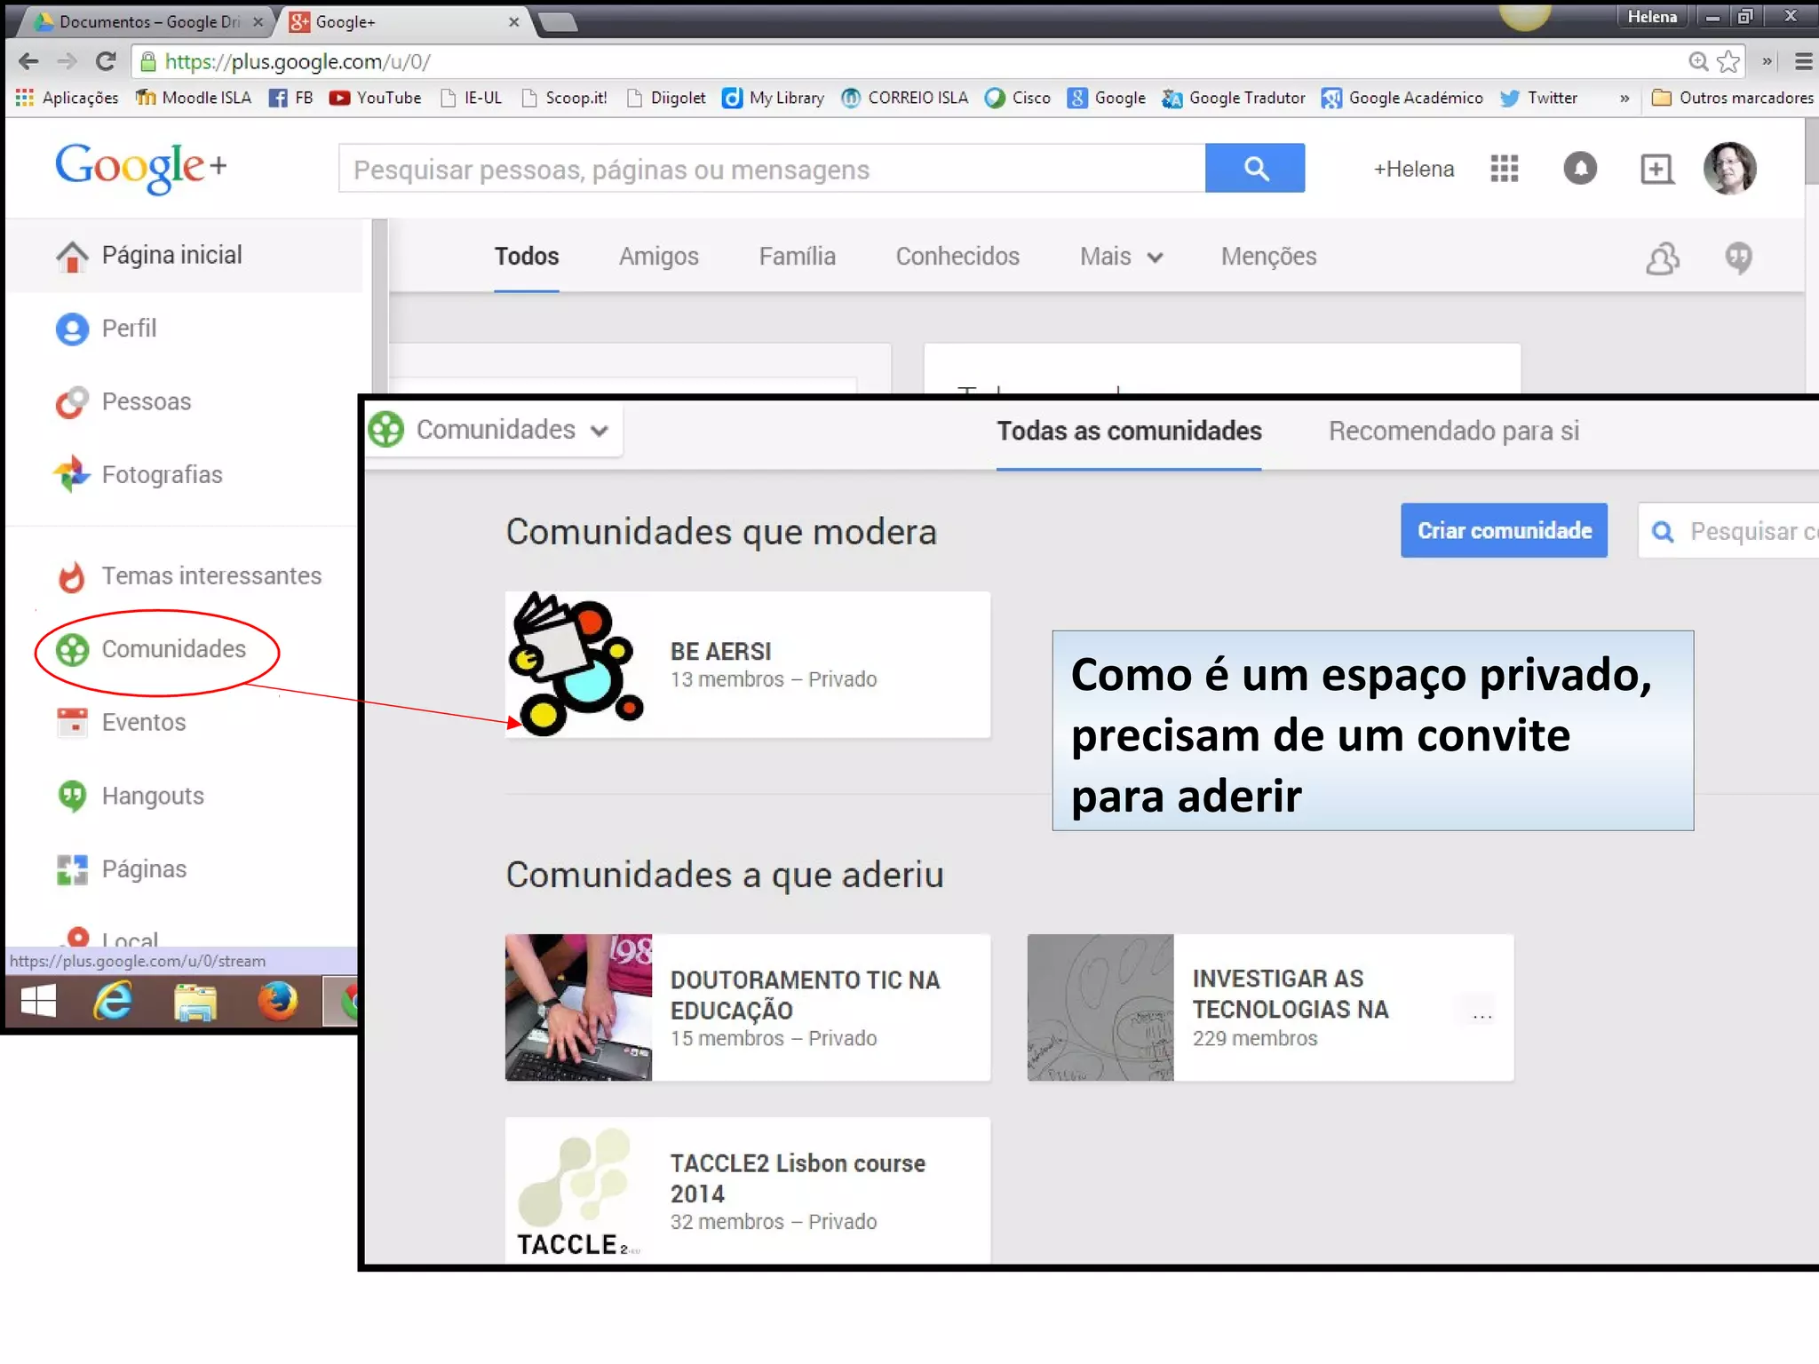Click the new tab button
The width and height of the screenshot is (1819, 1364).
(558, 23)
